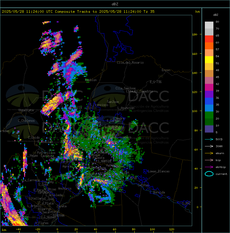Click the '140' tick on vertical km axis
Viewport: 230px width, 233px height.
(195, 73)
